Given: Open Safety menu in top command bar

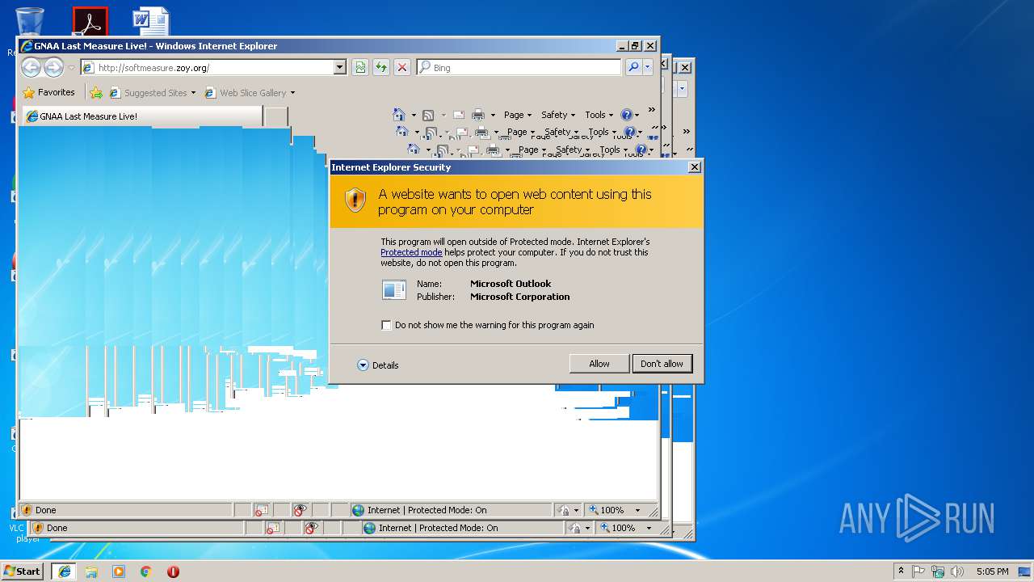Looking at the screenshot, I should point(558,115).
